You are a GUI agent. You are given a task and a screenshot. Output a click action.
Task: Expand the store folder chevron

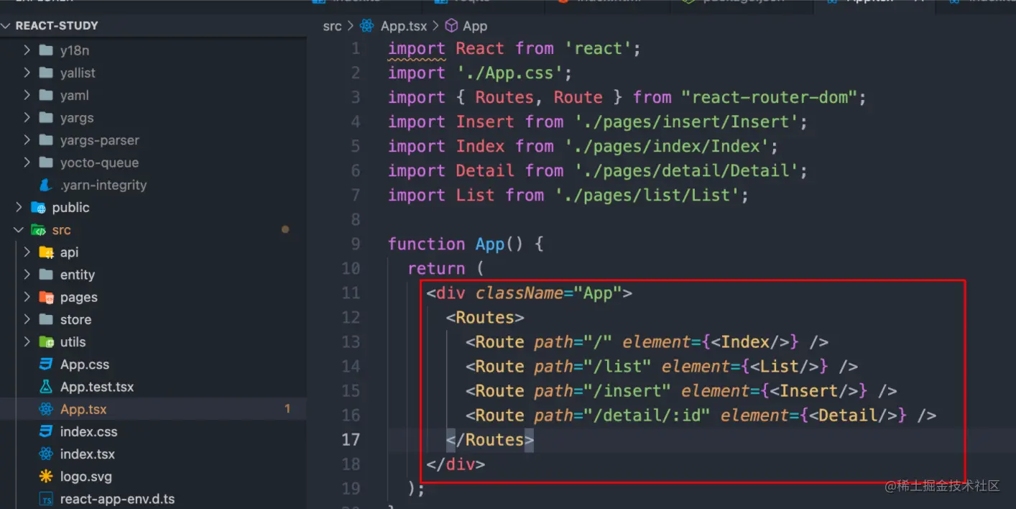pyautogui.click(x=27, y=319)
